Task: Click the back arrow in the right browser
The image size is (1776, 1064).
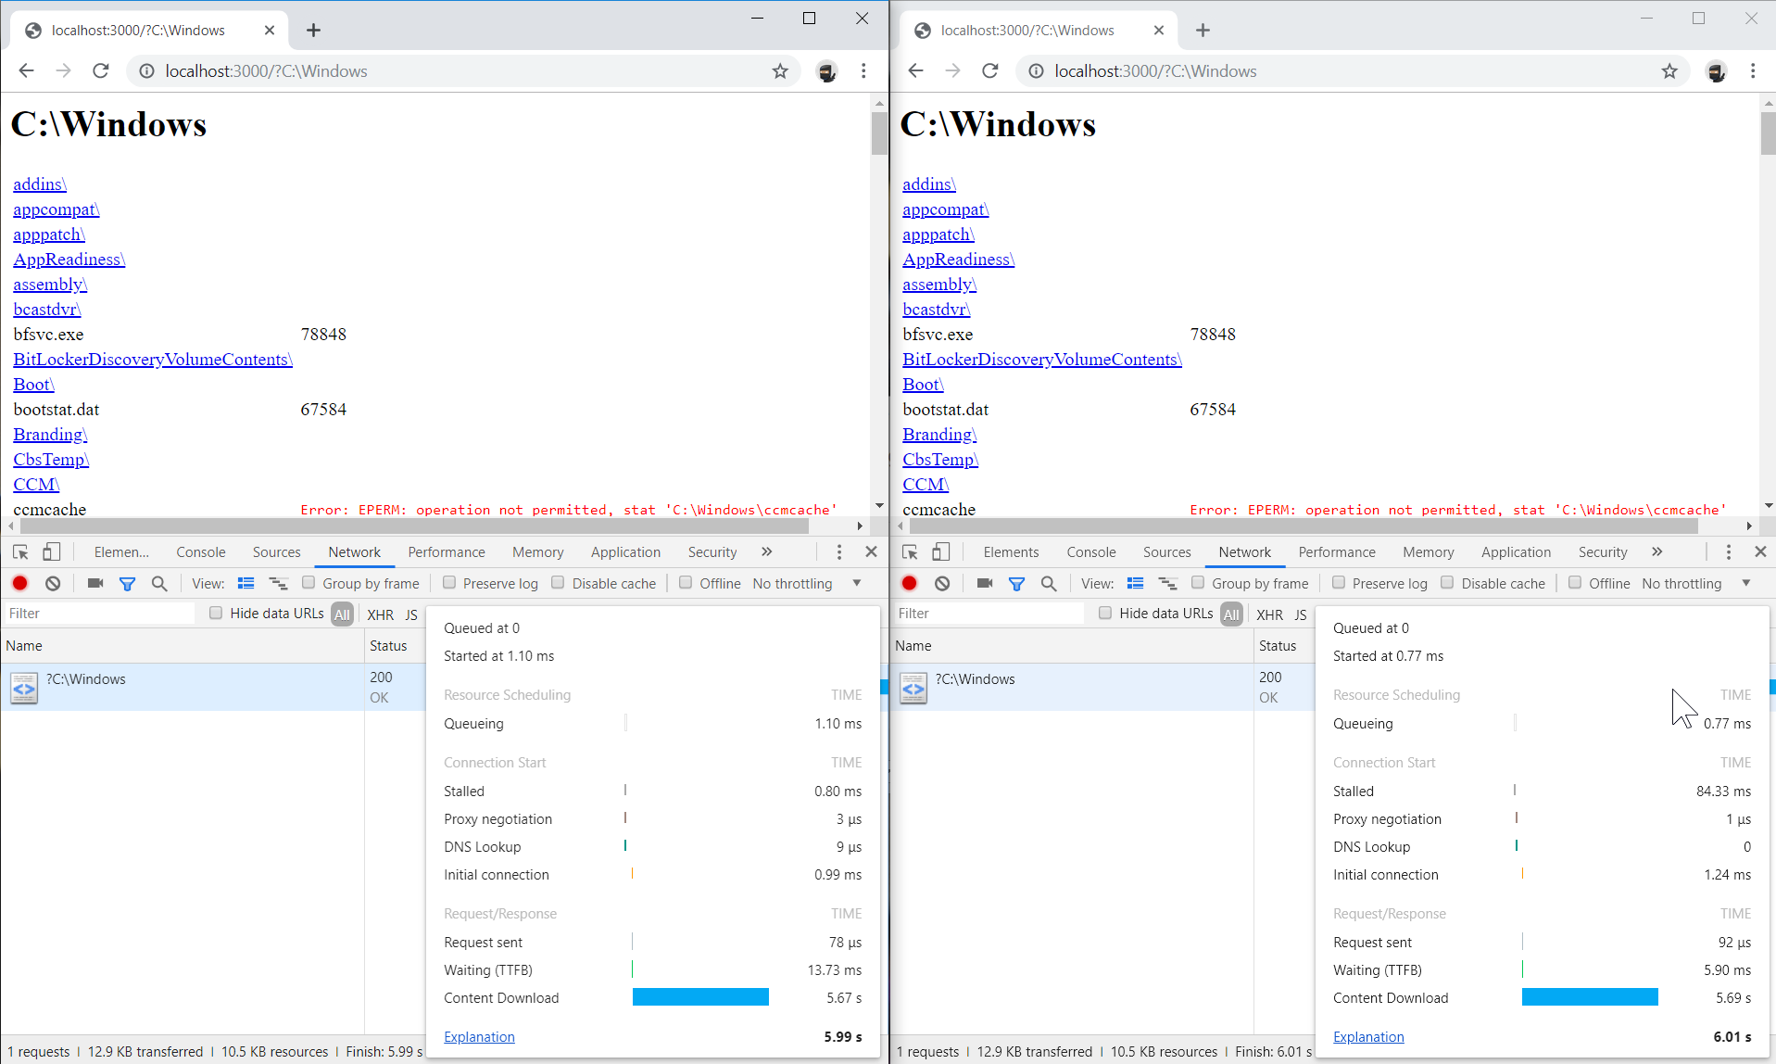Action: click(915, 71)
